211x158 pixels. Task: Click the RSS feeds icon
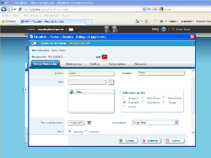147,21
